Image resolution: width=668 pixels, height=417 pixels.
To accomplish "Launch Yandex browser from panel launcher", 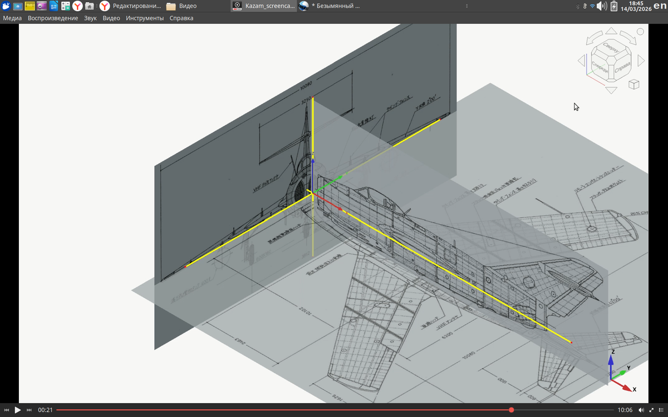I will pyautogui.click(x=77, y=6).
